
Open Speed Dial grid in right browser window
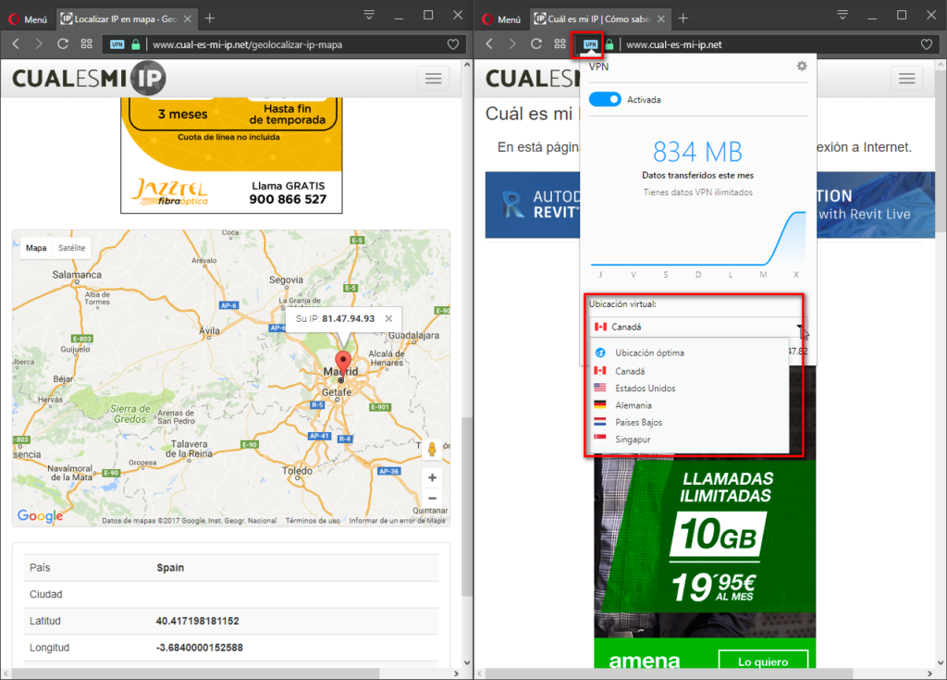(x=560, y=43)
